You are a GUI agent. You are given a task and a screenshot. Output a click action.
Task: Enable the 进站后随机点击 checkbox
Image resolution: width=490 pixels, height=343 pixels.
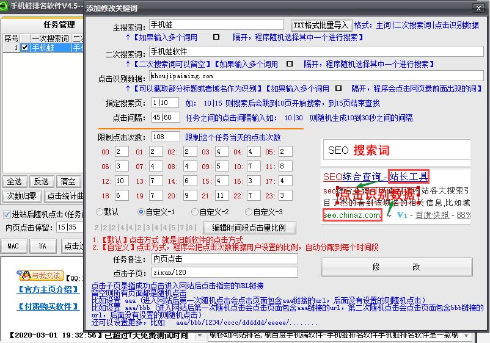(x=7, y=214)
